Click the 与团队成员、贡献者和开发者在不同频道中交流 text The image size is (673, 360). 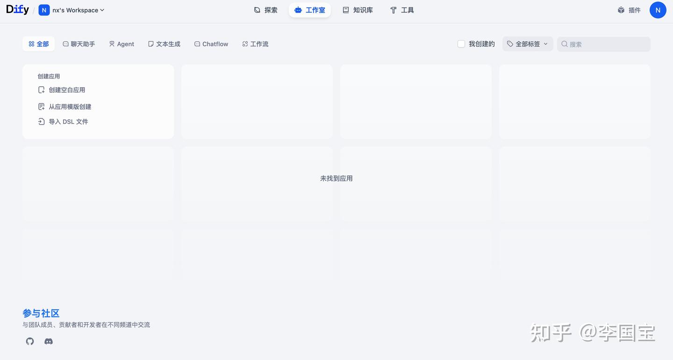click(86, 325)
